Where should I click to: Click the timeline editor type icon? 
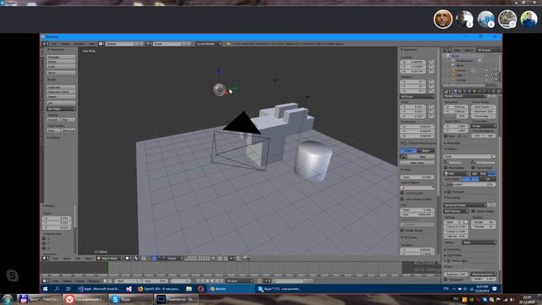[45, 280]
